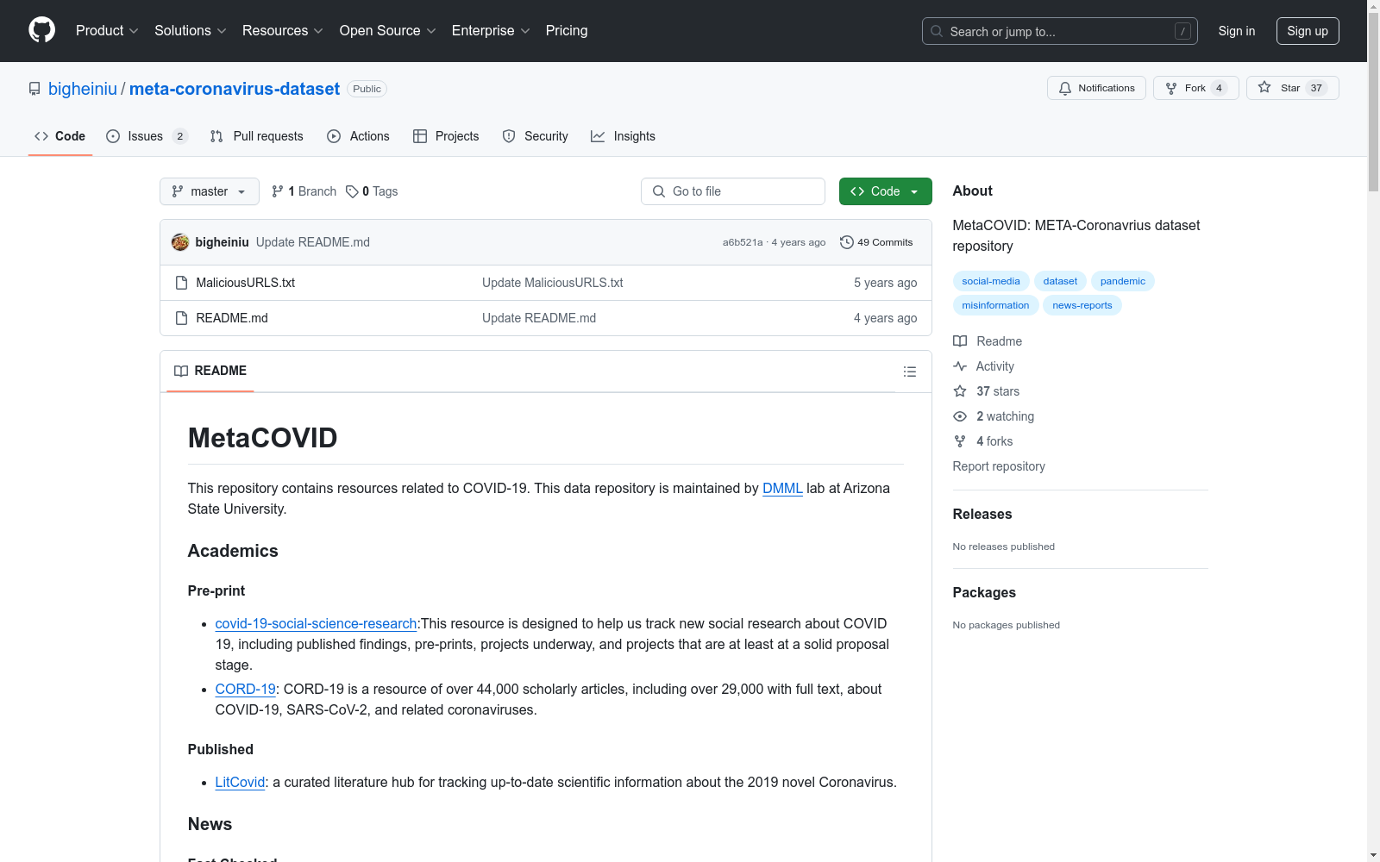
Task: Open the meta-coronavirus-dataset repository link
Action: (x=235, y=89)
